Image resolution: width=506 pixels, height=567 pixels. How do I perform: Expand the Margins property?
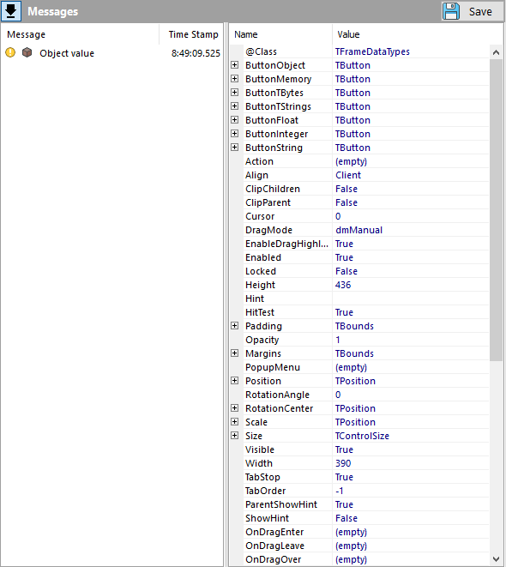click(235, 353)
